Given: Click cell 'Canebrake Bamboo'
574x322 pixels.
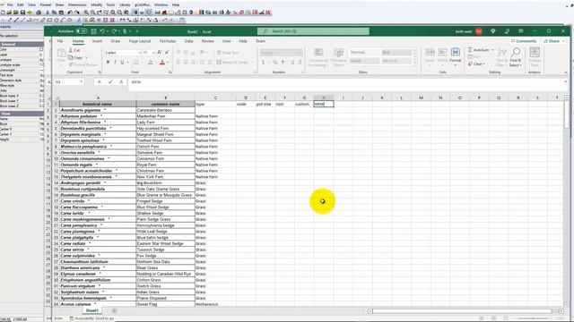Looking at the screenshot, I should [x=165, y=110].
